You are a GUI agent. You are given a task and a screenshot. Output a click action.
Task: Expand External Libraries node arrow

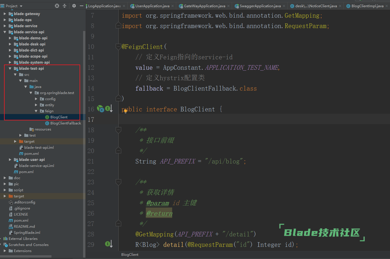click(1, 238)
